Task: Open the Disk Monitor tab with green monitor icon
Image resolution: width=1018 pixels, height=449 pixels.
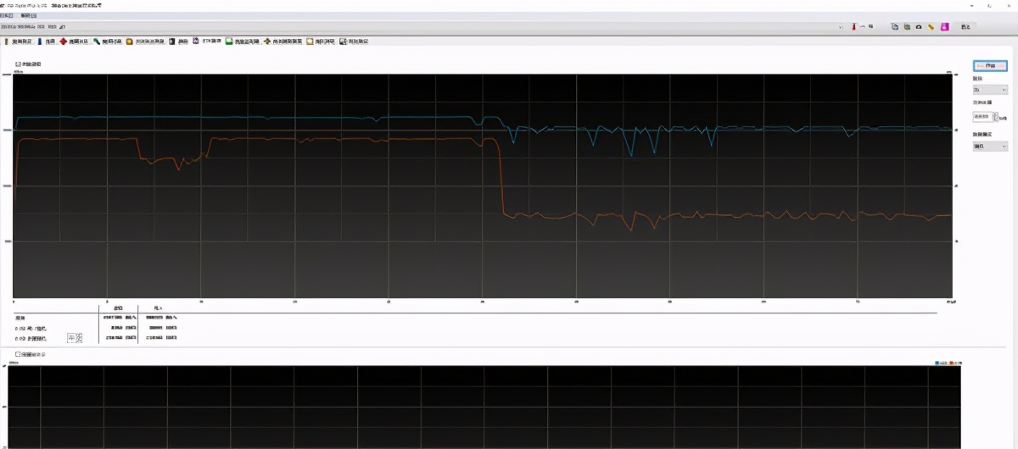Action: tap(243, 41)
